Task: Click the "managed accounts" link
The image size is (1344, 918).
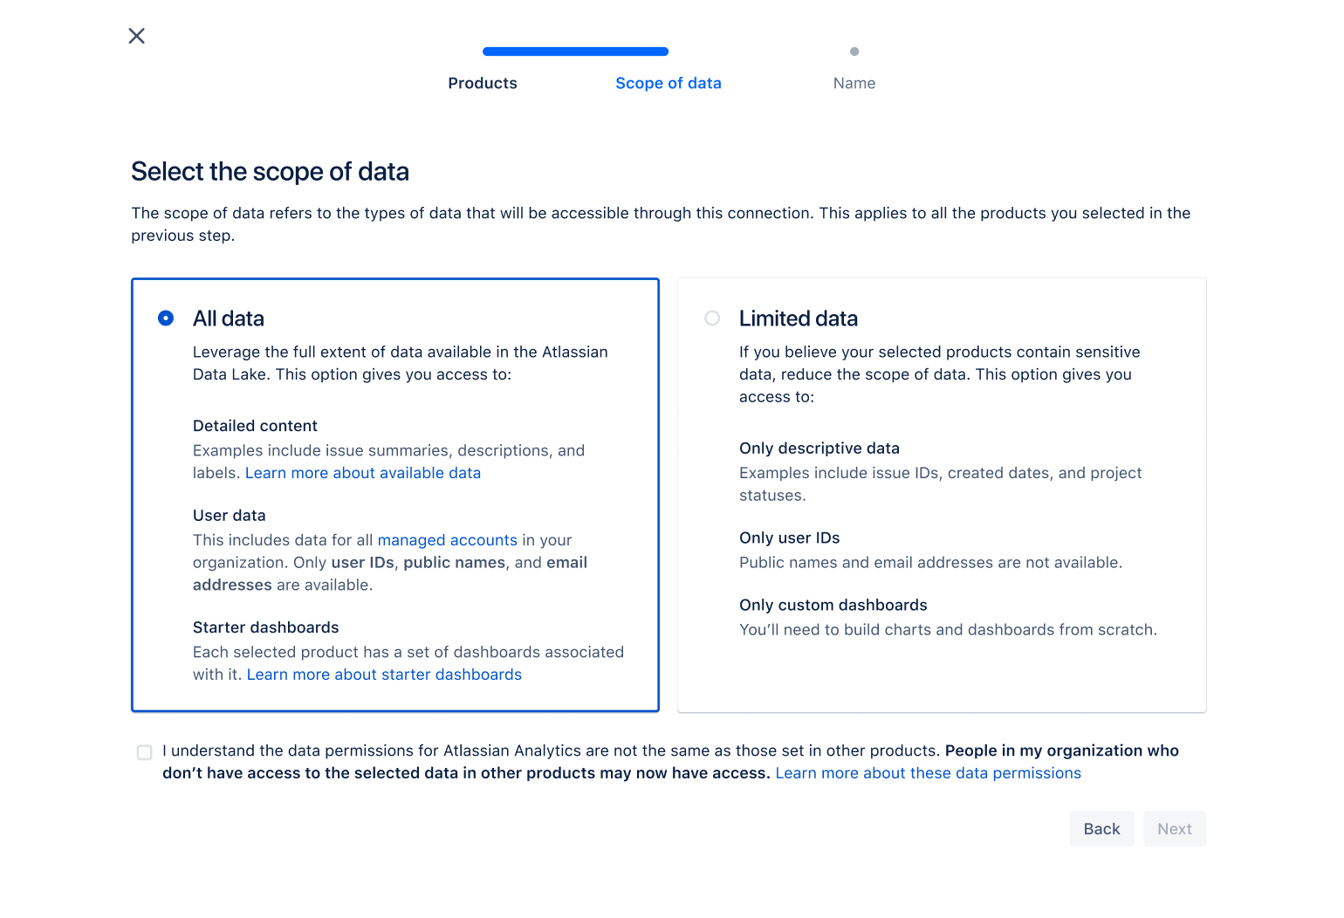Action: (448, 540)
